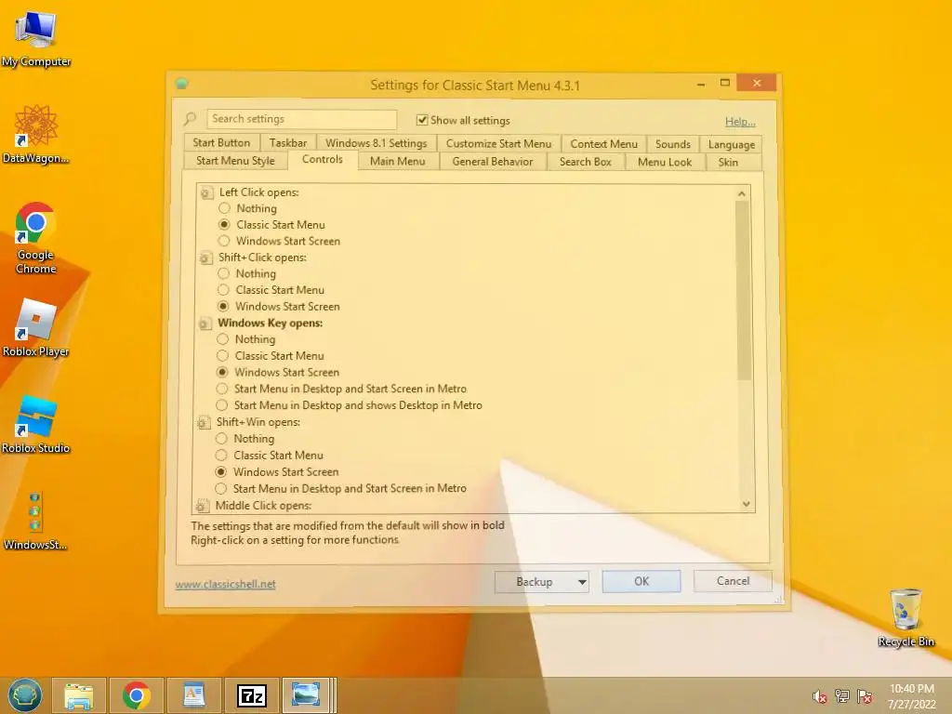Image resolution: width=952 pixels, height=714 pixels.
Task: Click the taskbar clock showing 10:40 PM
Action: pos(911,696)
